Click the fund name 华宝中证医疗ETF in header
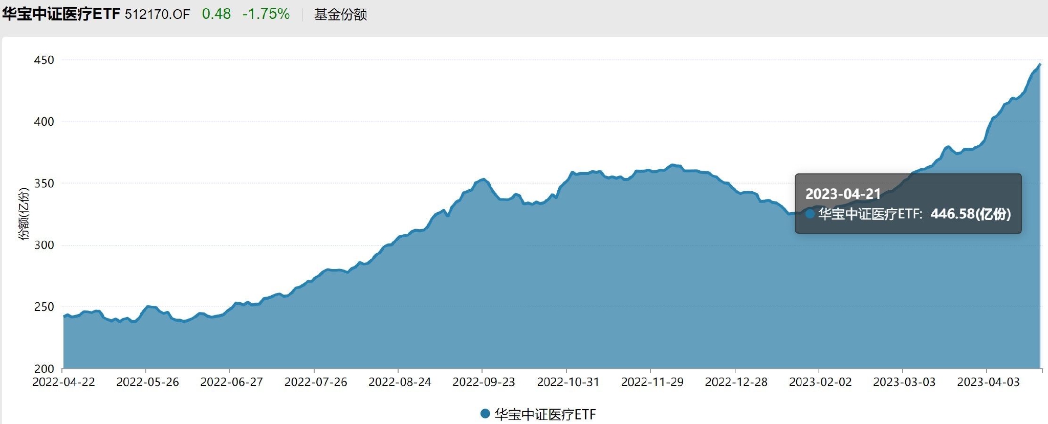Image resolution: width=1048 pixels, height=424 pixels. [61, 14]
